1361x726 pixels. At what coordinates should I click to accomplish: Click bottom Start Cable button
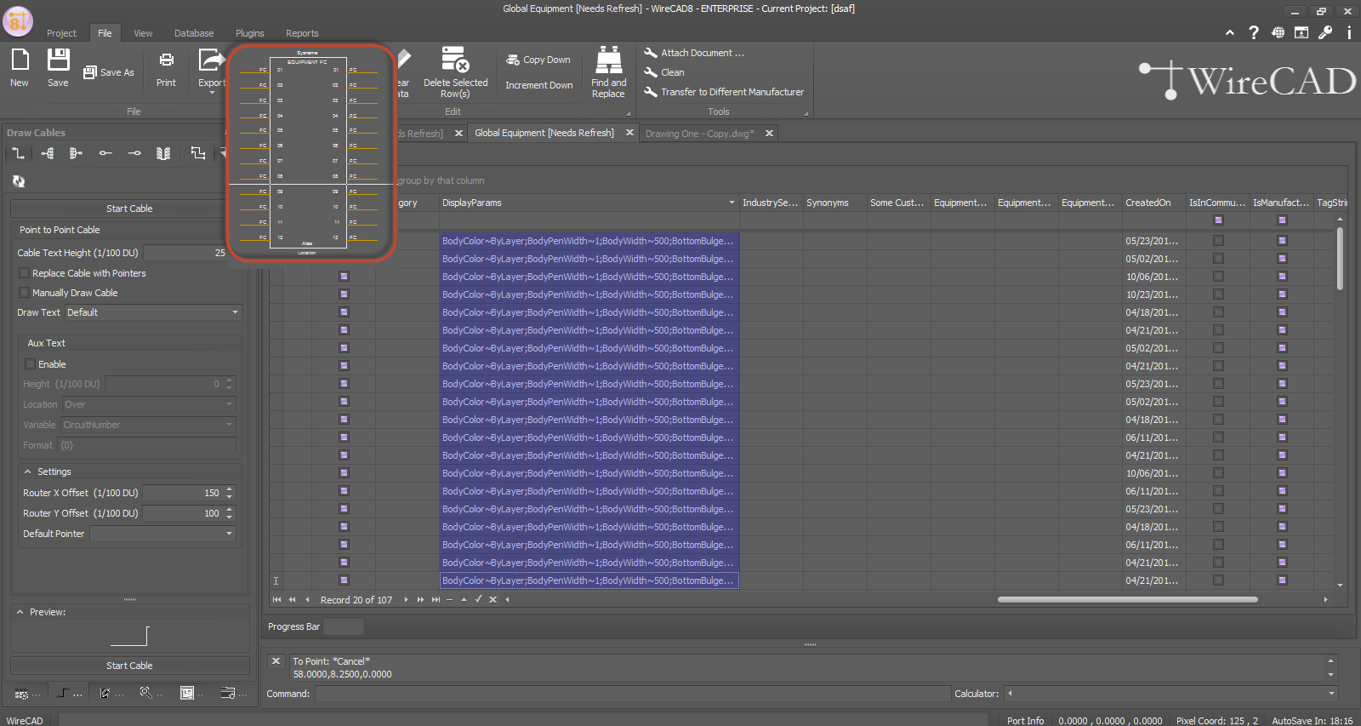point(129,666)
